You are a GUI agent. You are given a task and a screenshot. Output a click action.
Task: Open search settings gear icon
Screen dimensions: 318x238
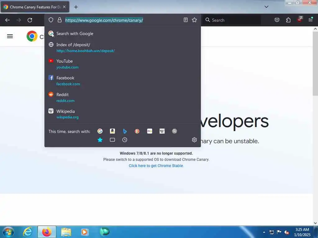[x=194, y=140]
